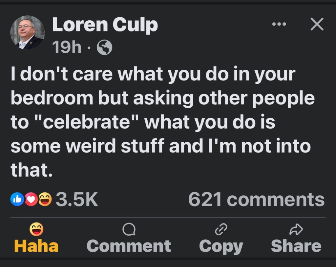Click the red heart reaction icon
This screenshot has height=267, width=336.
31,199
